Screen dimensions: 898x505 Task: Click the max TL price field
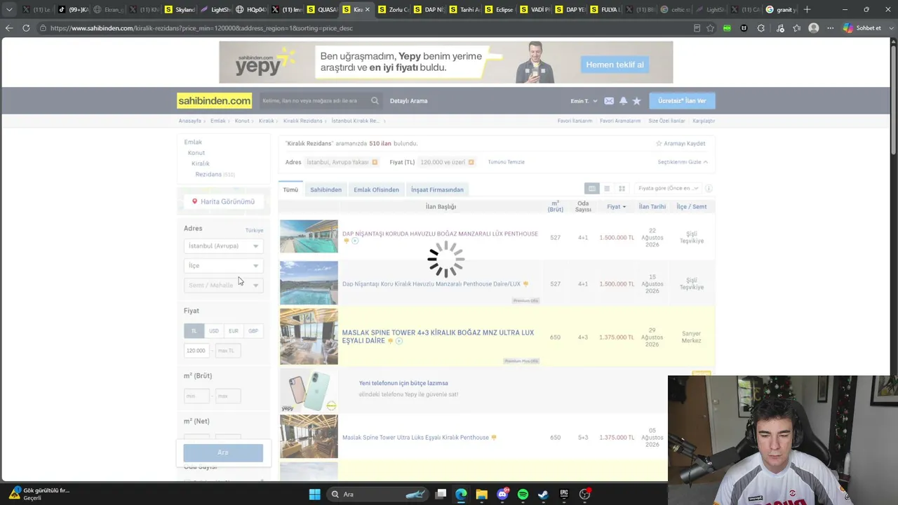point(227,351)
